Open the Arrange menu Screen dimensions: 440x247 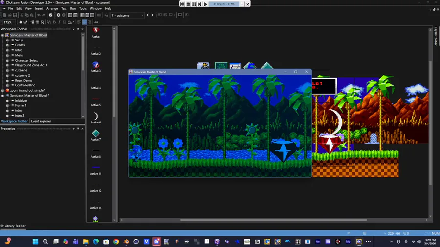[x=52, y=9]
